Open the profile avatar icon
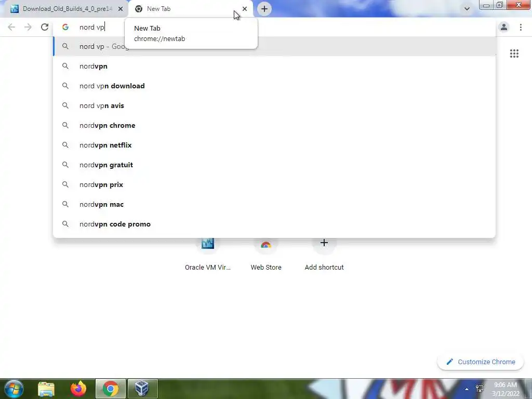 click(504, 27)
